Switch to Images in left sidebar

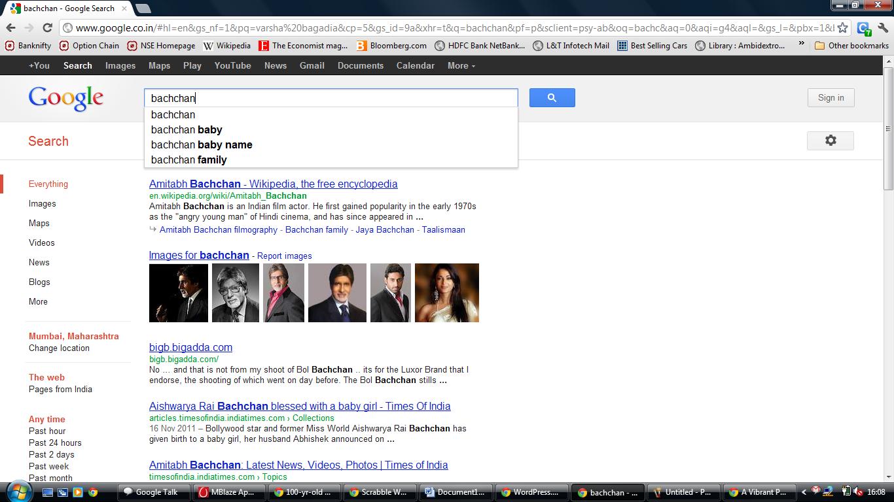click(42, 203)
